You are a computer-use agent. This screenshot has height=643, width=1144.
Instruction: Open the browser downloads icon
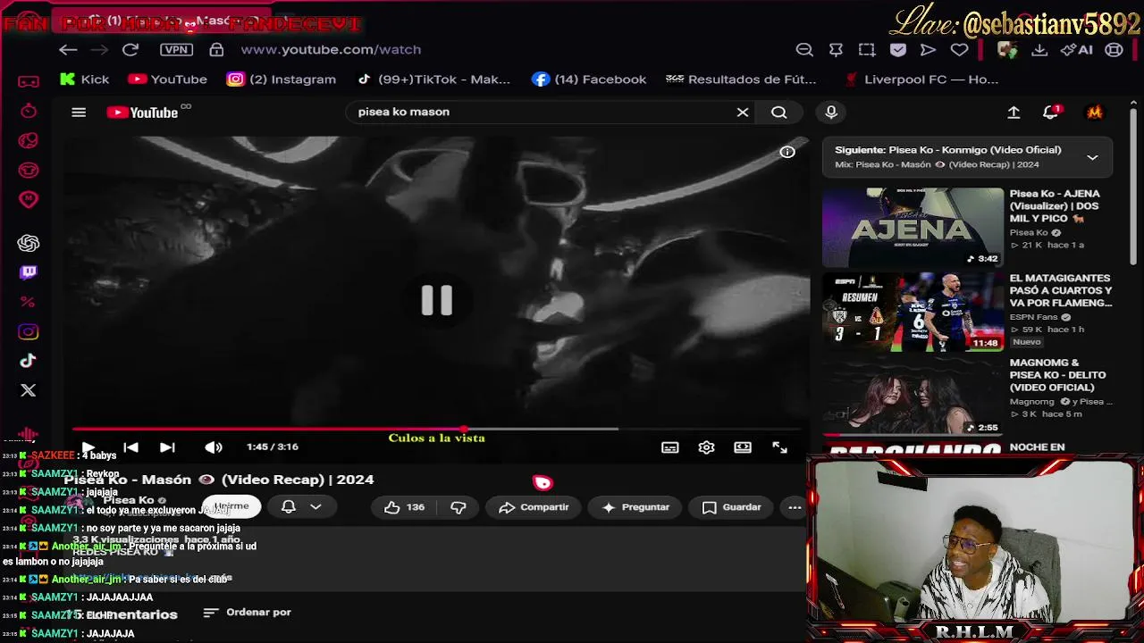[1039, 50]
